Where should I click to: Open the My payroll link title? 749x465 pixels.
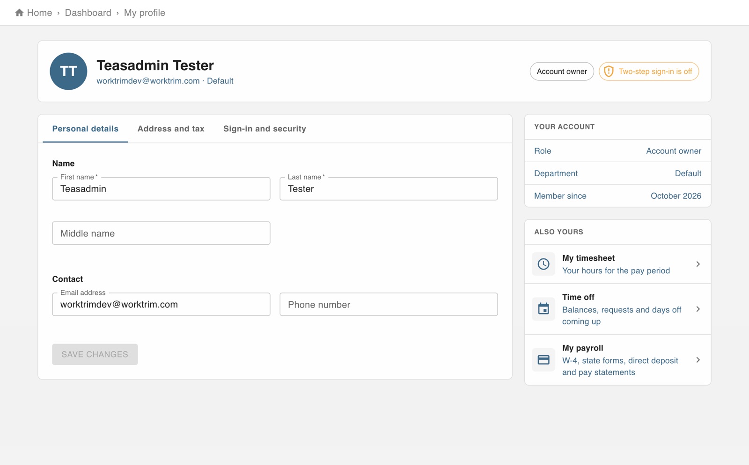(x=582, y=348)
